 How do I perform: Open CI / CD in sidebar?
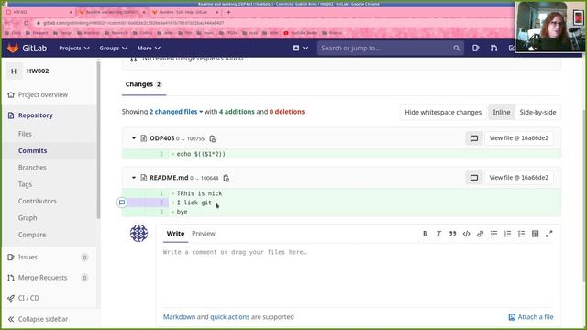(x=28, y=298)
